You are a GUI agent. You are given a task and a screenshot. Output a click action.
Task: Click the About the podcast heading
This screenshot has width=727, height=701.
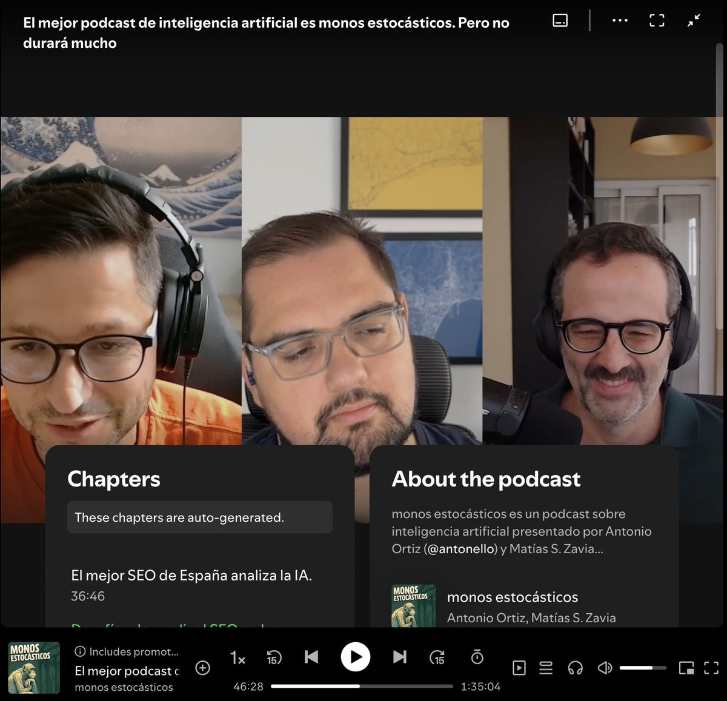[486, 479]
